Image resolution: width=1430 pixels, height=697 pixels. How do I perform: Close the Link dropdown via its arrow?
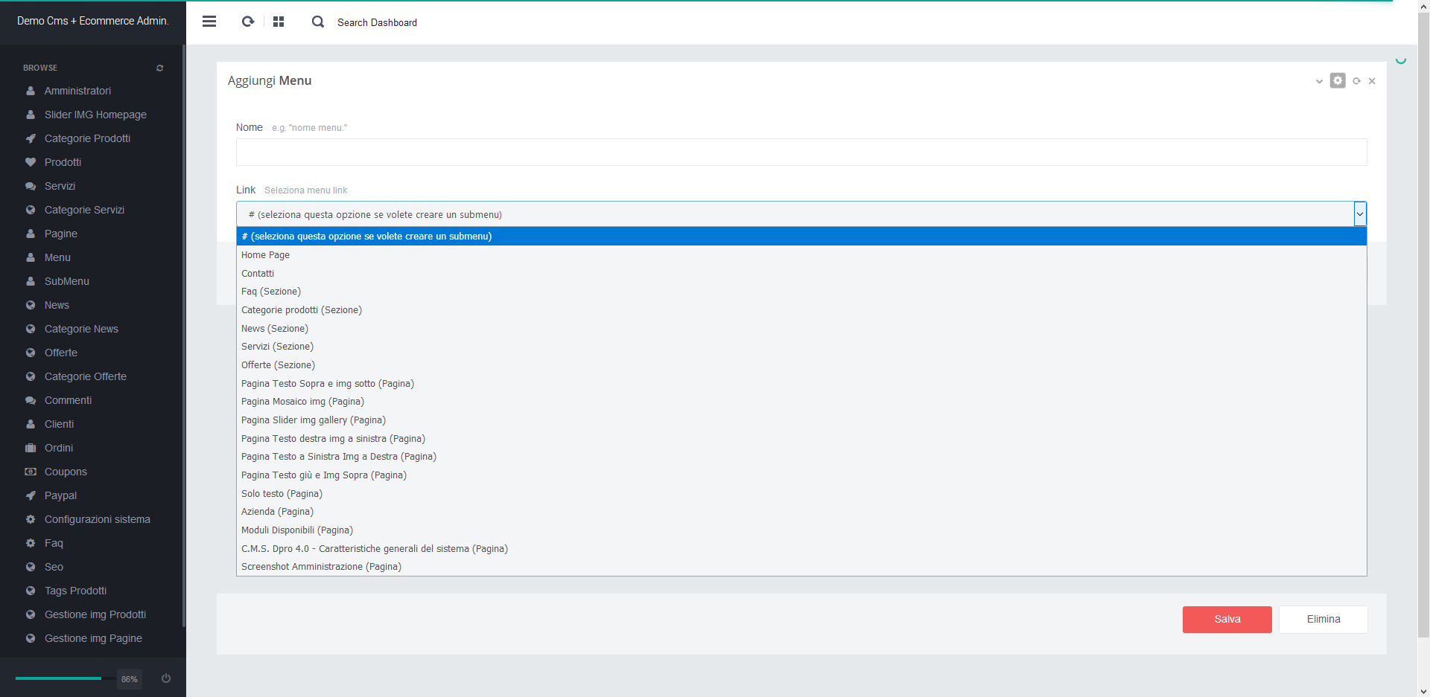(1359, 214)
